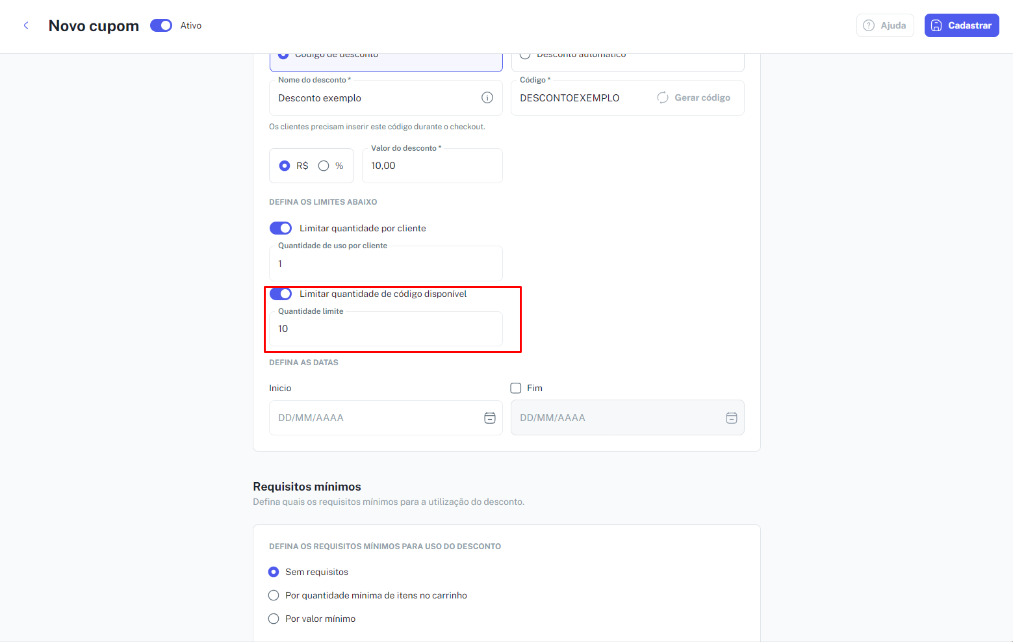Click the Novo cupom page title
The image size is (1013, 642).
pos(94,26)
